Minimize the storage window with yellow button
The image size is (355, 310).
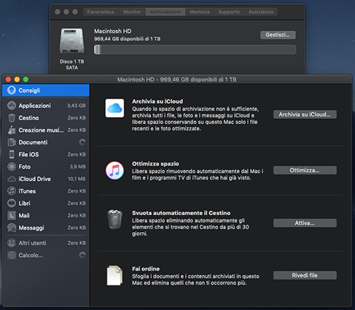17,80
